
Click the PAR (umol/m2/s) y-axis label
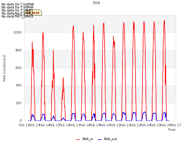click(x=4, y=68)
